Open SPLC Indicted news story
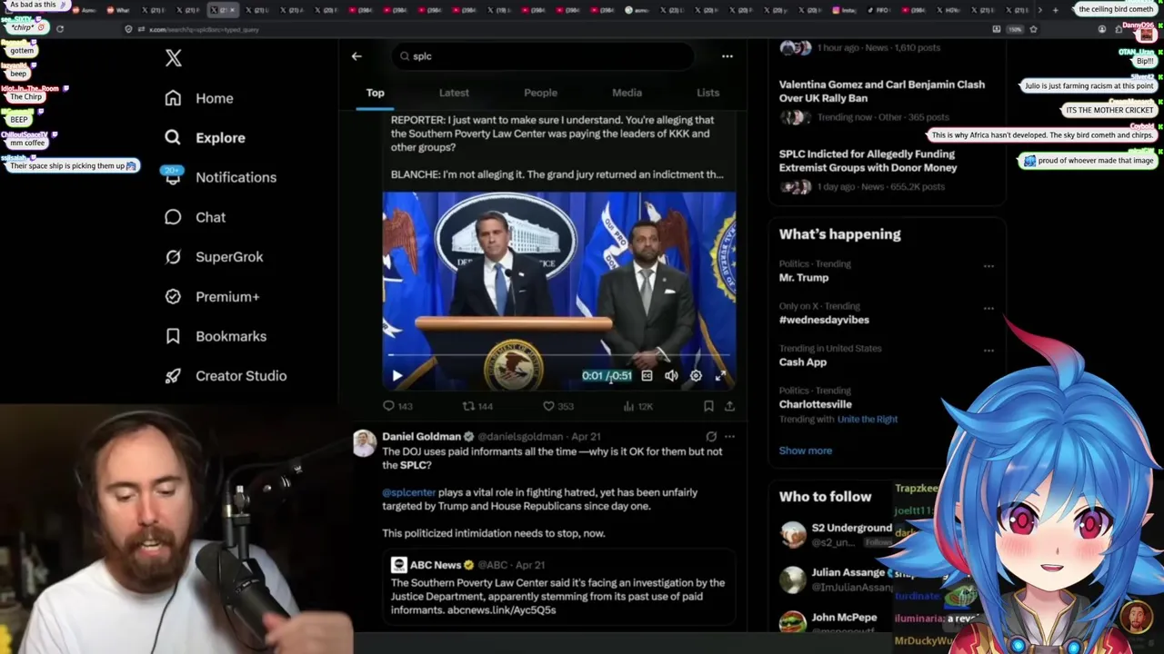This screenshot has width=1164, height=654. pyautogui.click(x=868, y=161)
